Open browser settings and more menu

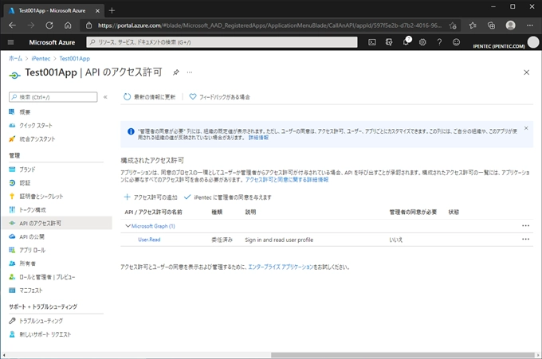point(529,25)
